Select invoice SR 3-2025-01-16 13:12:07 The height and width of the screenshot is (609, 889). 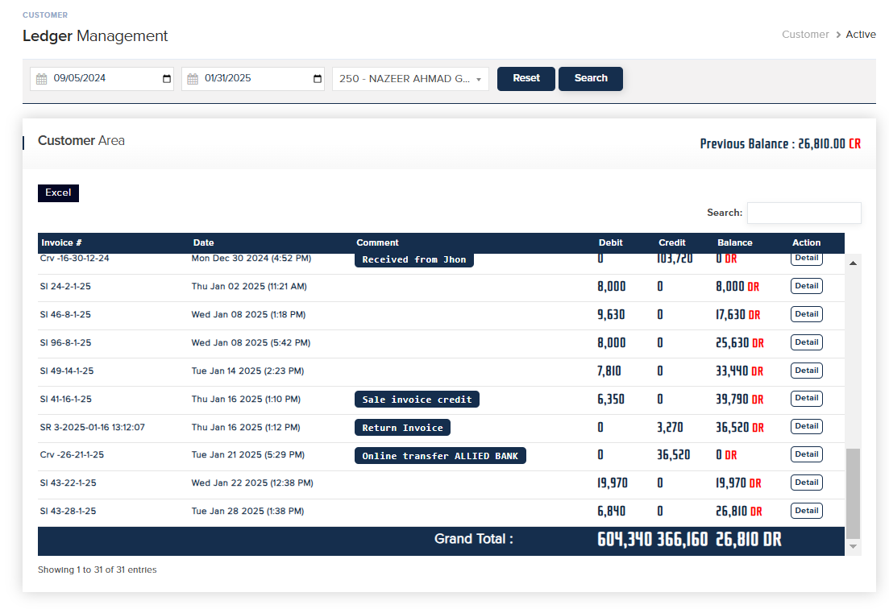(93, 427)
